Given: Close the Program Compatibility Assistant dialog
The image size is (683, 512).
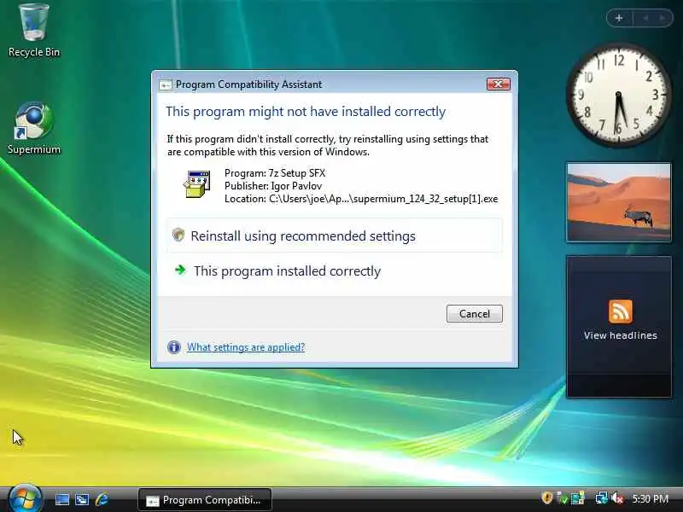Looking at the screenshot, I should 499,84.
